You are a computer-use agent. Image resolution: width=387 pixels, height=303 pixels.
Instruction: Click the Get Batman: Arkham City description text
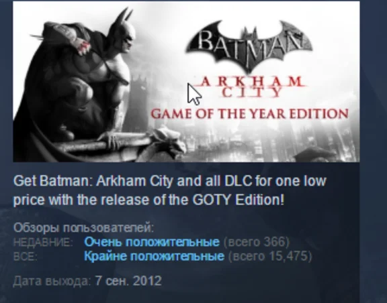[170, 190]
